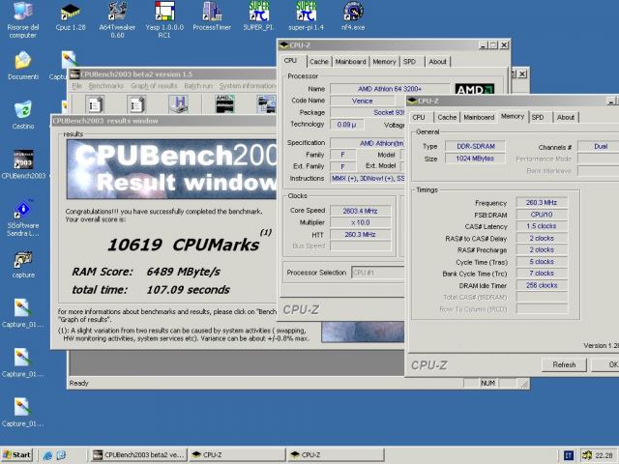Click the taskbar clock showing 22.28
The width and height of the screenshot is (619, 464).
[x=604, y=455]
